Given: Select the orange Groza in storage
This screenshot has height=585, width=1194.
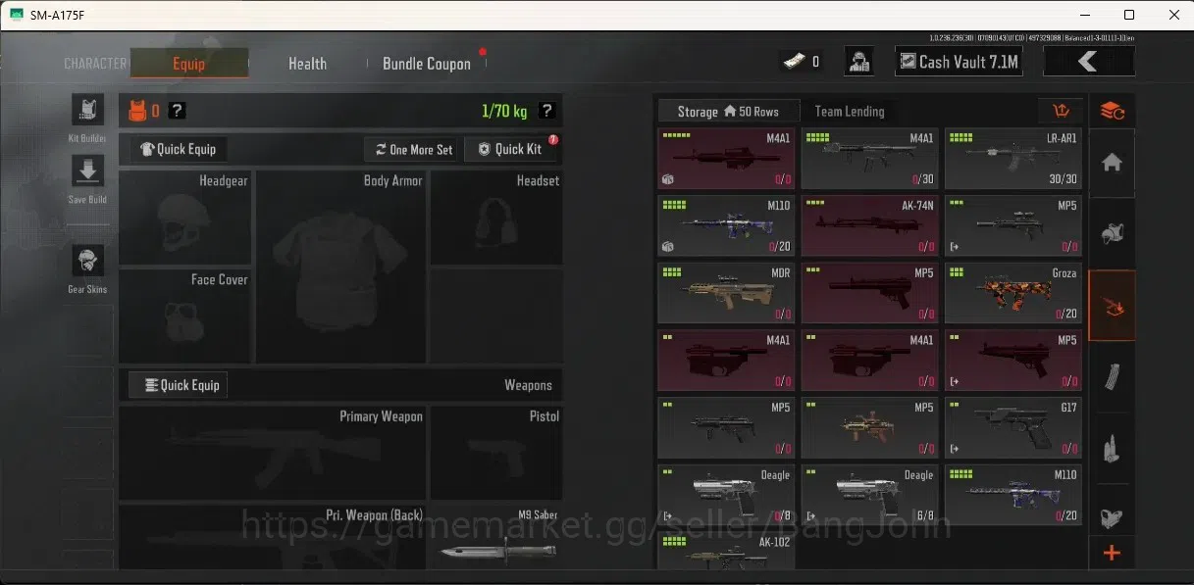Looking at the screenshot, I should point(1013,293).
